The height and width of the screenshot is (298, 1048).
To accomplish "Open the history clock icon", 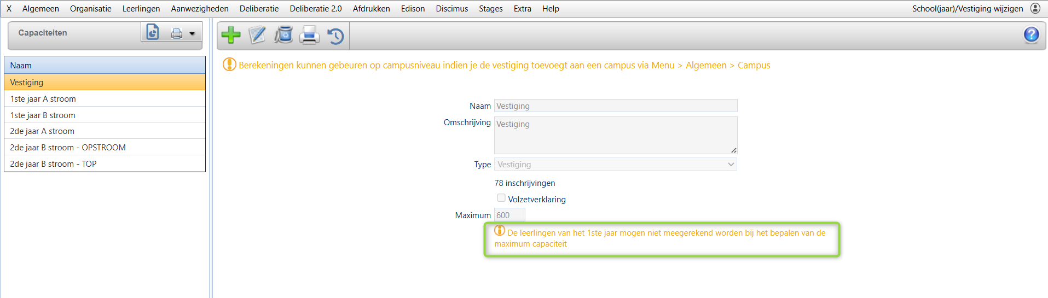I will click(335, 36).
